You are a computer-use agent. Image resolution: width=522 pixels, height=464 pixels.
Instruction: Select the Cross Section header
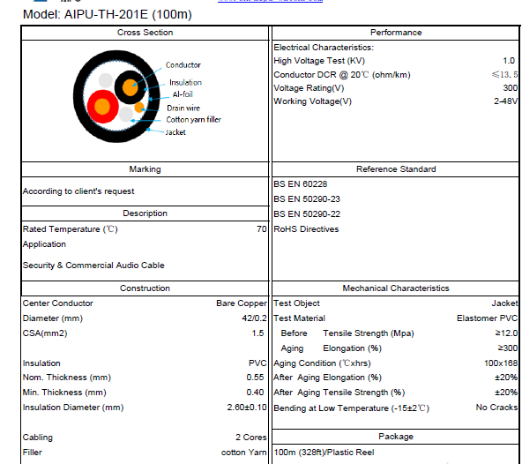tap(145, 33)
